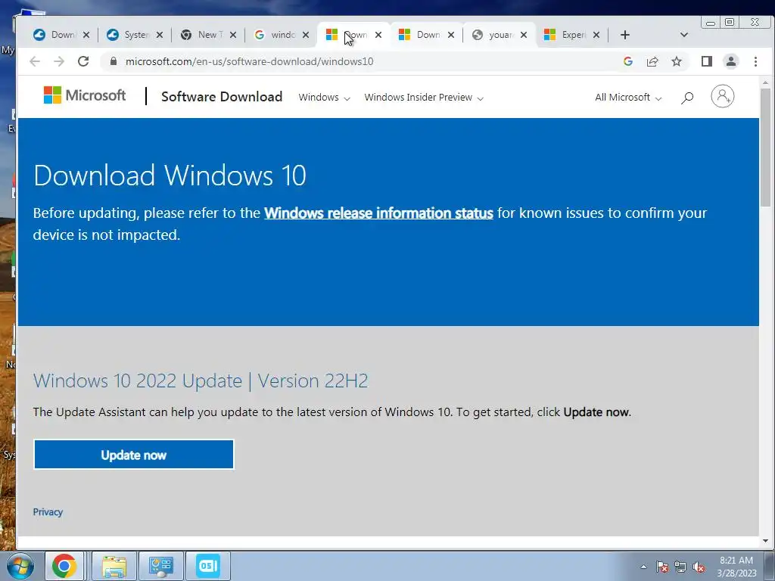Show hidden tray icons arrow
The height and width of the screenshot is (581, 775).
[643, 567]
